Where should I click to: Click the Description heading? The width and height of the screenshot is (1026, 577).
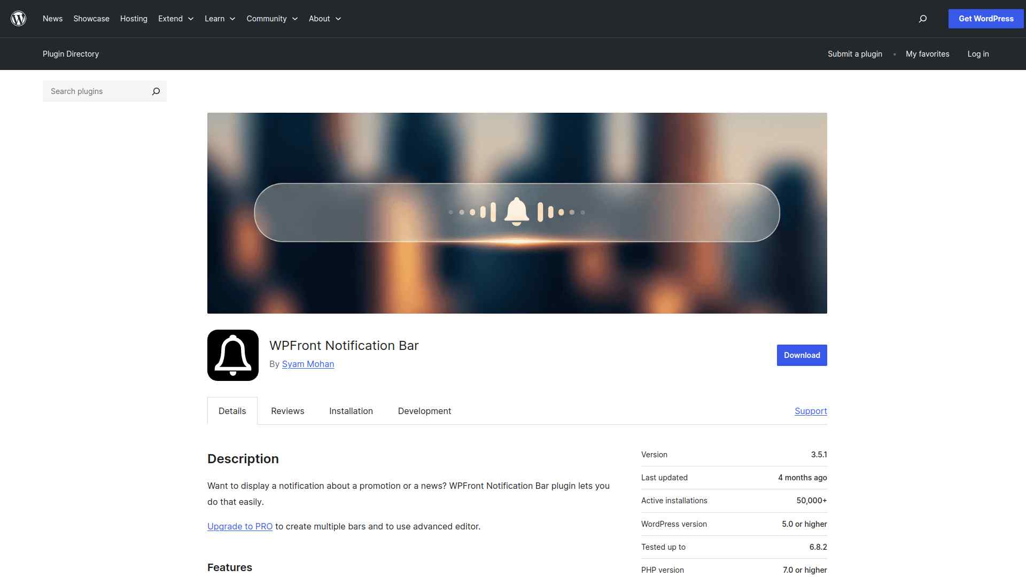point(243,459)
